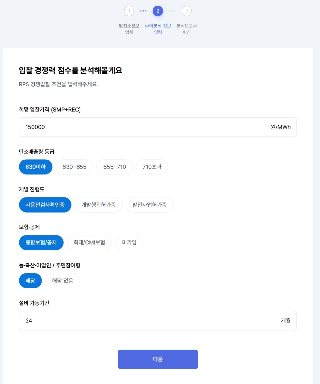Jump to step 3 circle indicator
The image size is (320, 384).
click(x=187, y=11)
